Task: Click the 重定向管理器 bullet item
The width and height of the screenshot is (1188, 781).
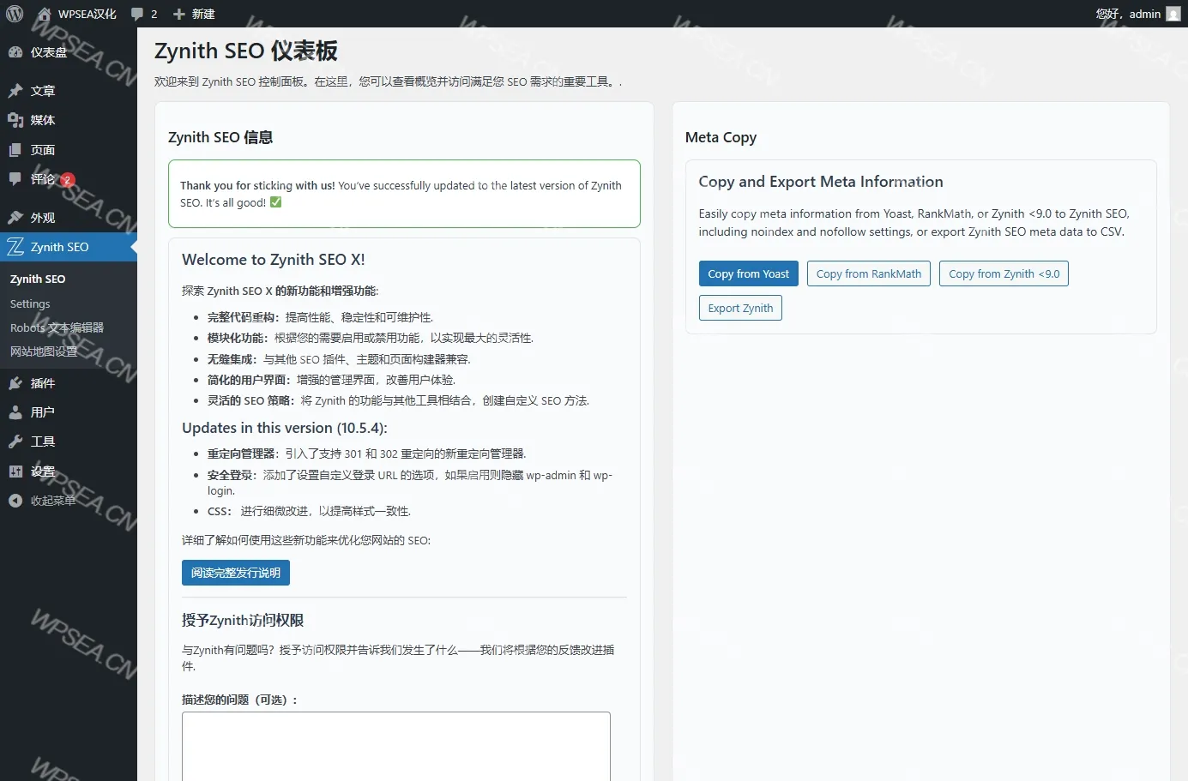Action: point(367,454)
